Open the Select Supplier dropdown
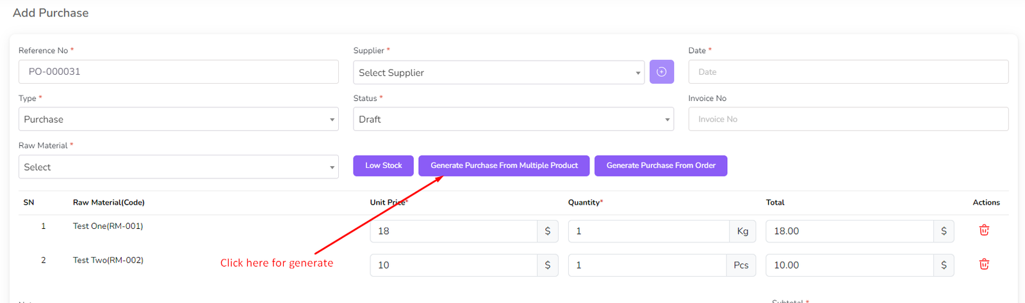Screen dimensions: 1025x303 pos(498,73)
